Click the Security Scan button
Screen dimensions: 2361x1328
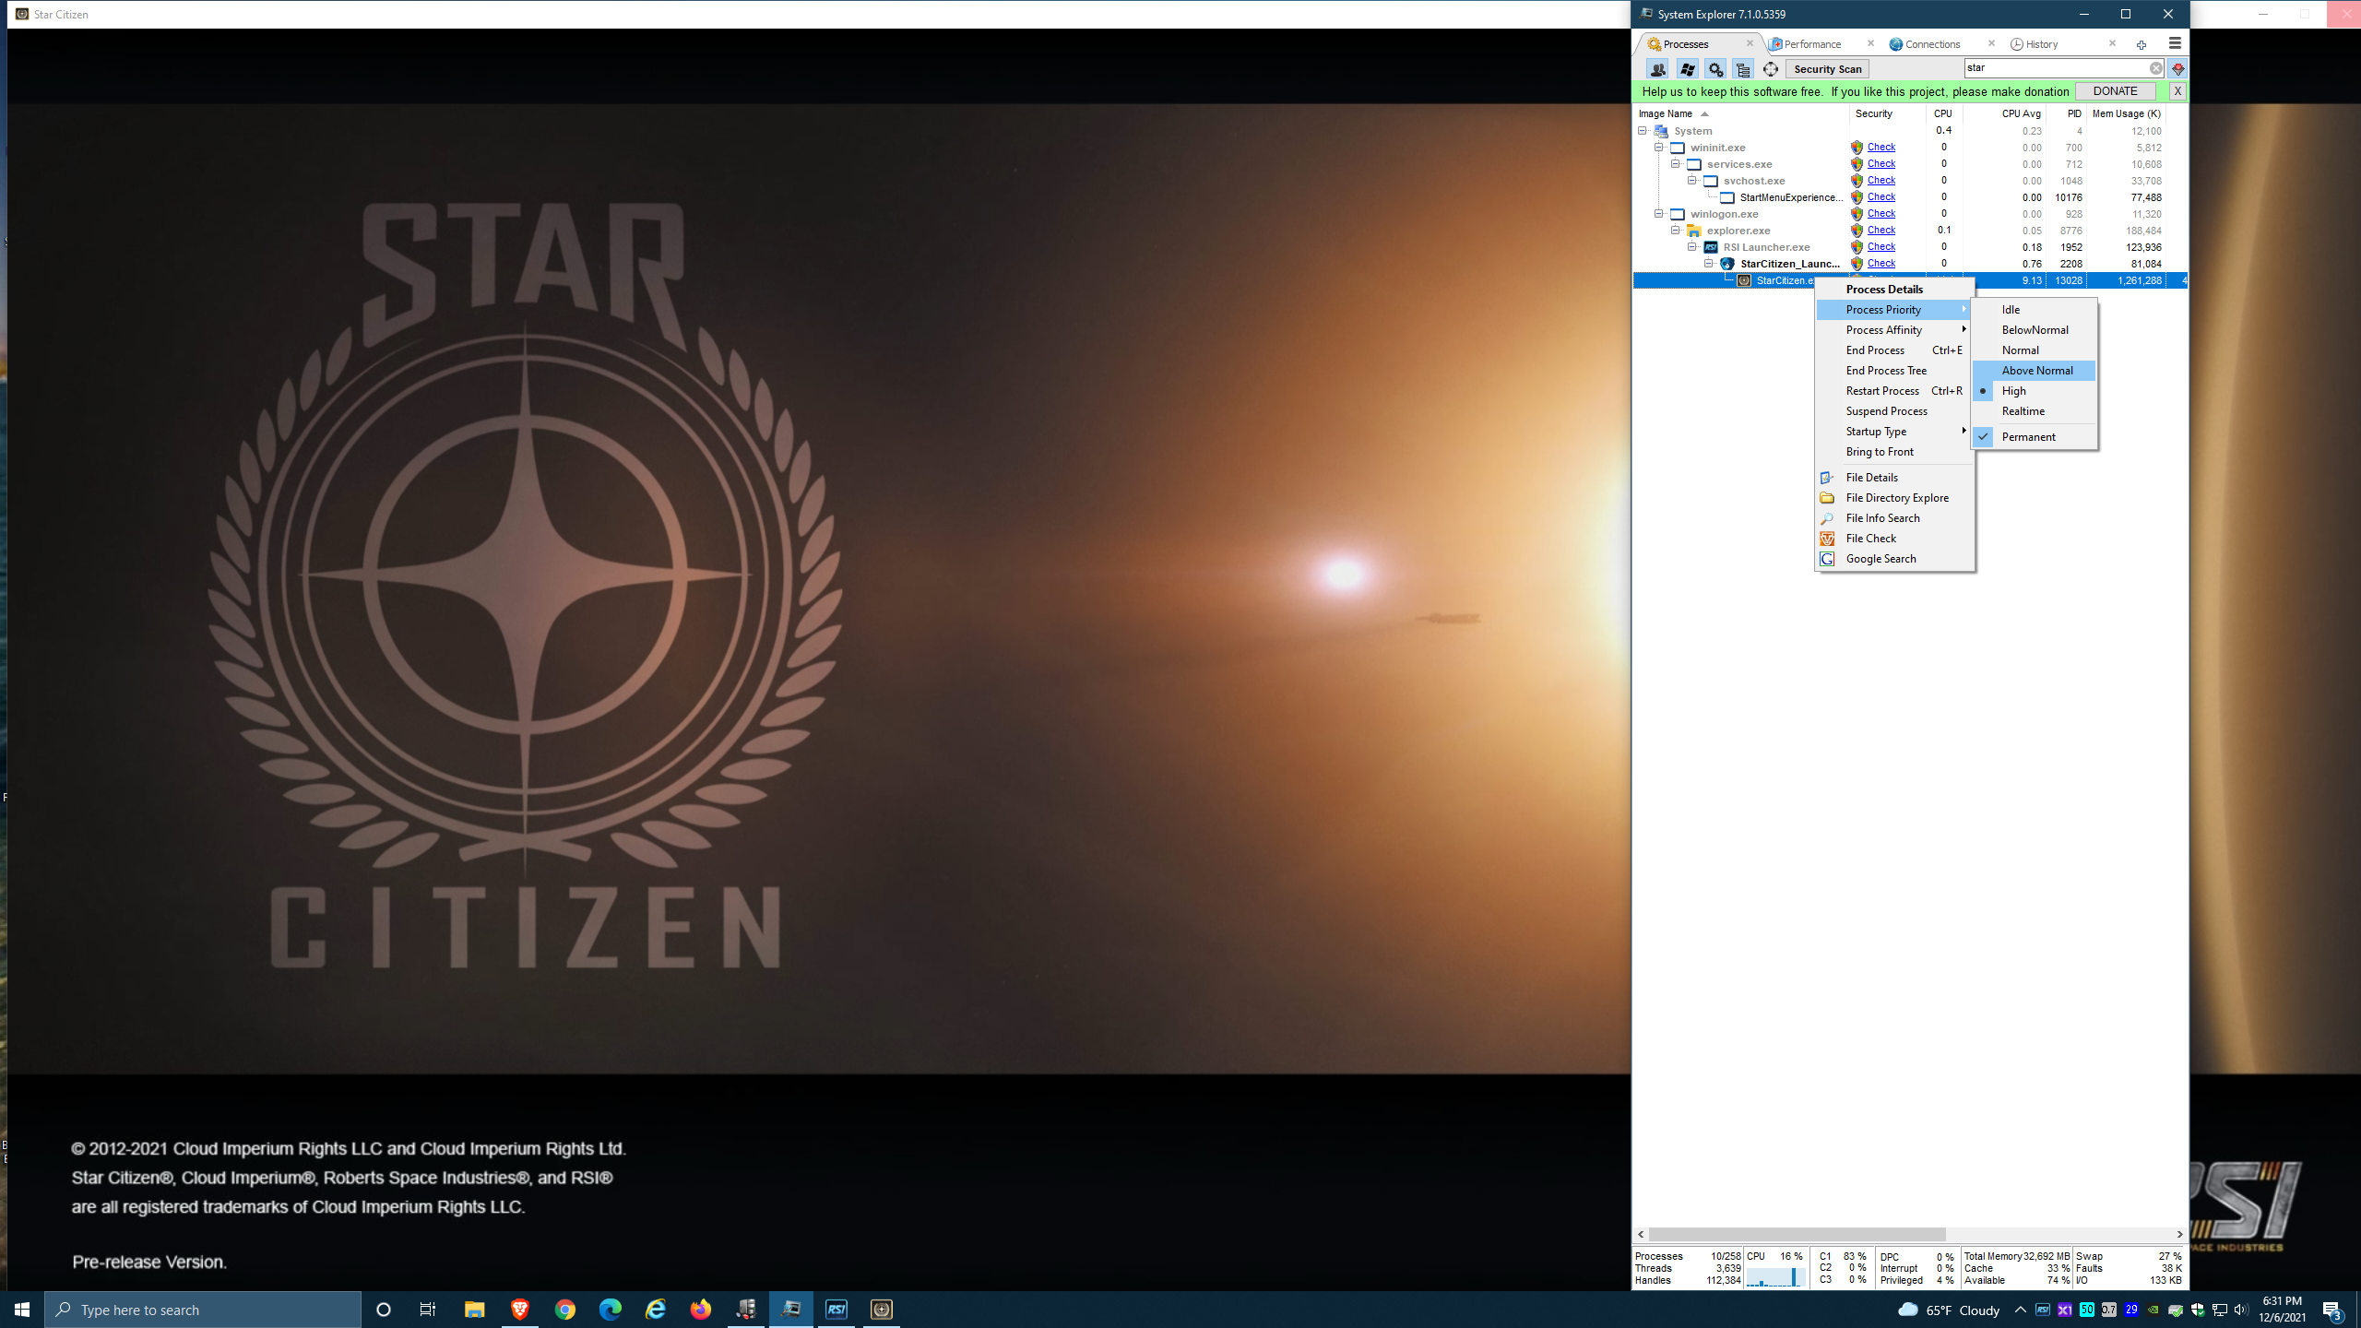[x=1827, y=69]
